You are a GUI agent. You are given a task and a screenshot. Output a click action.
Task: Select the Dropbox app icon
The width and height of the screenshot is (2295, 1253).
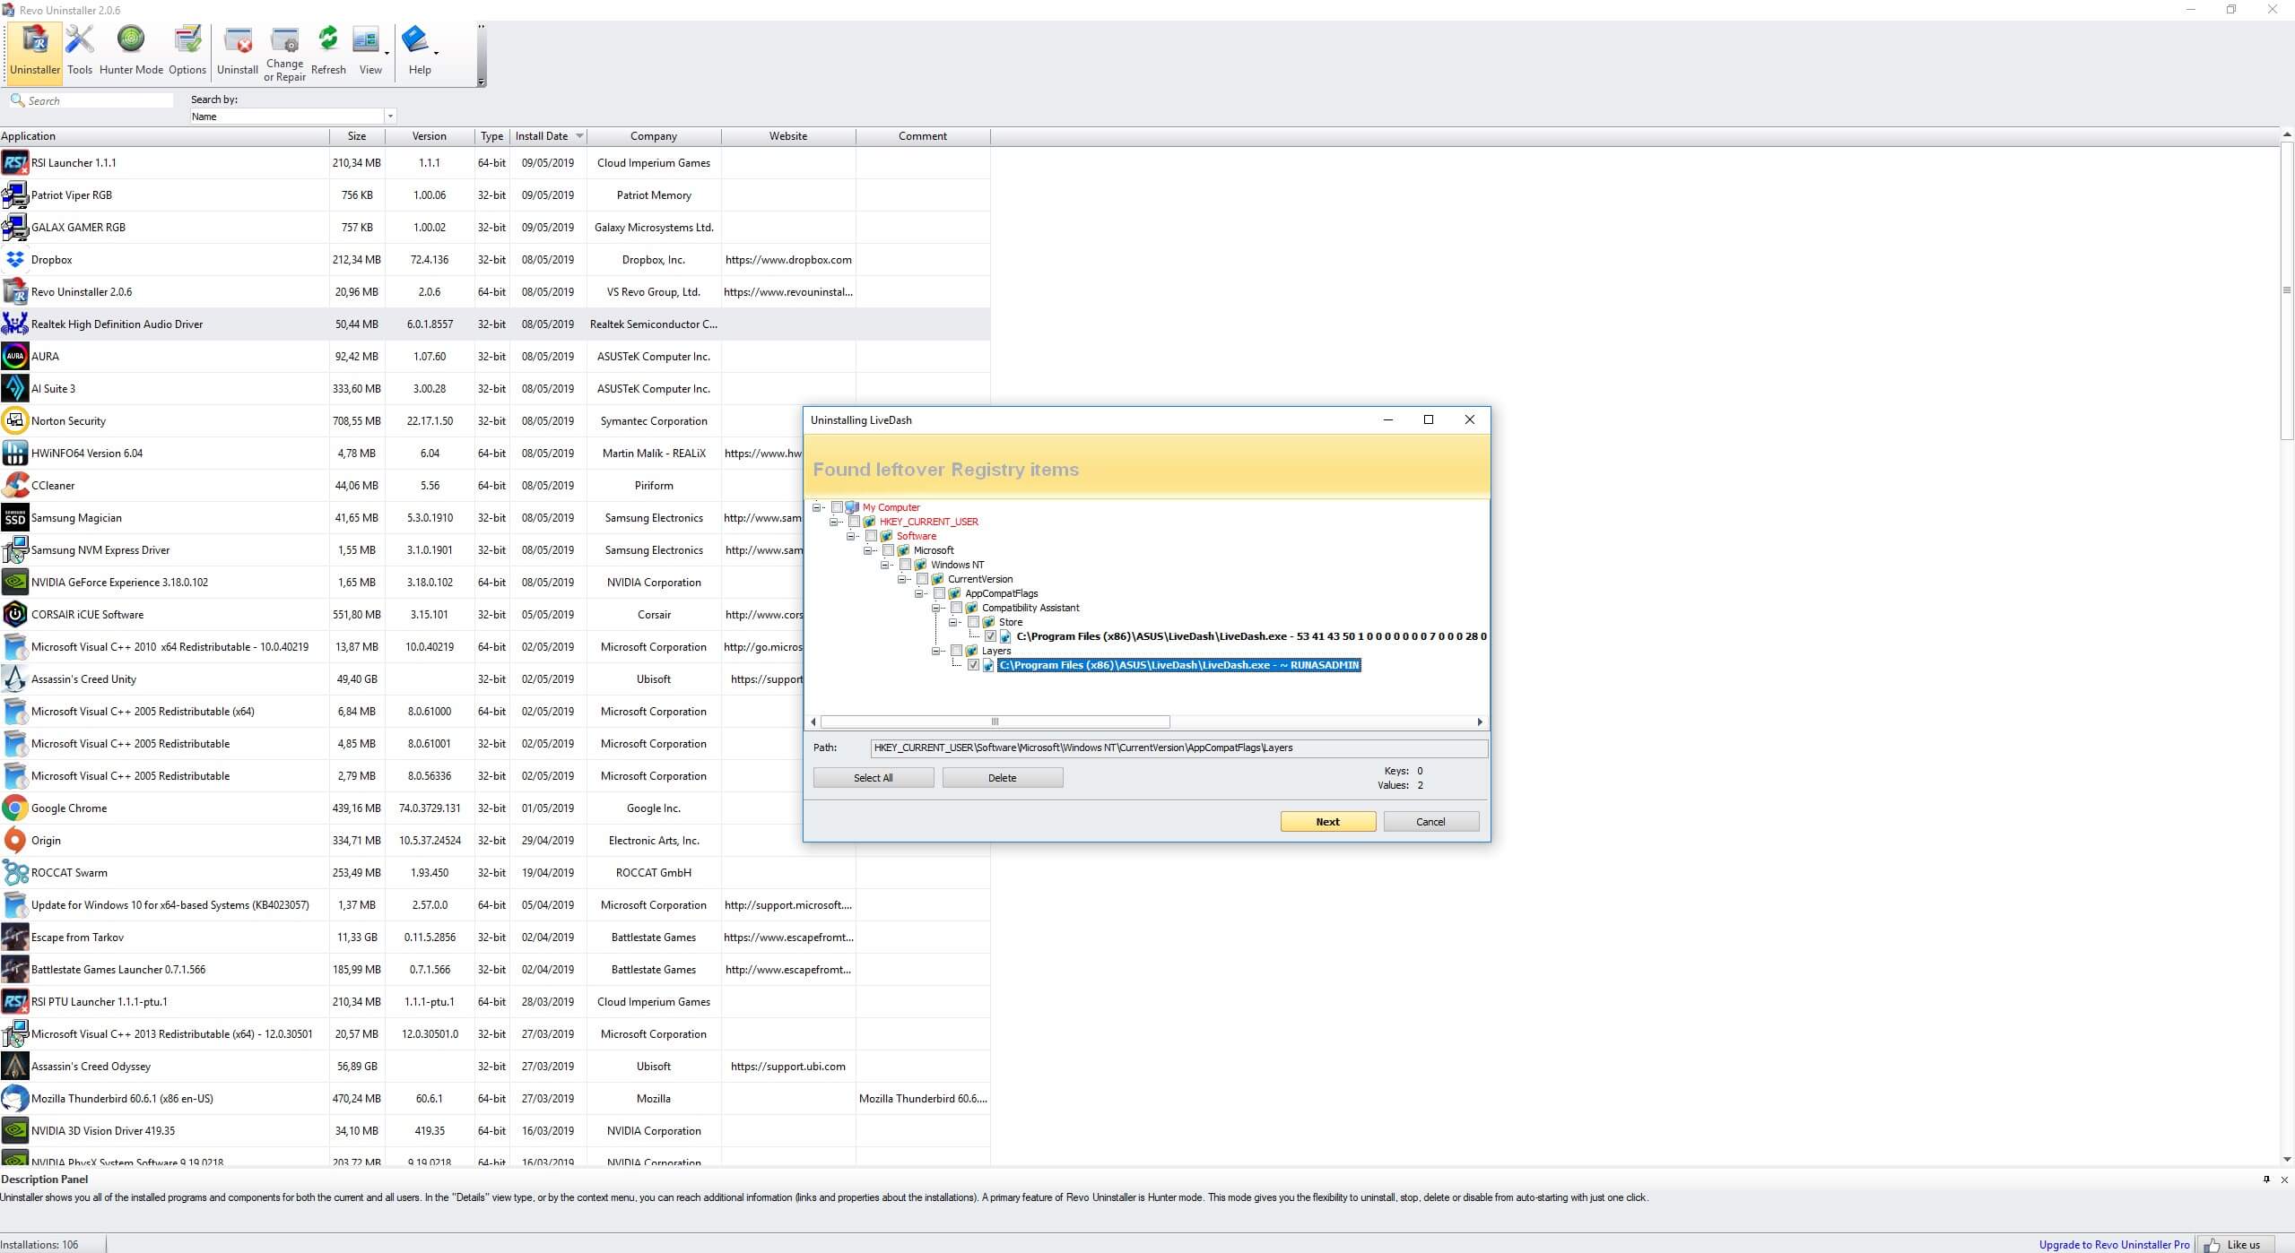pos(15,260)
